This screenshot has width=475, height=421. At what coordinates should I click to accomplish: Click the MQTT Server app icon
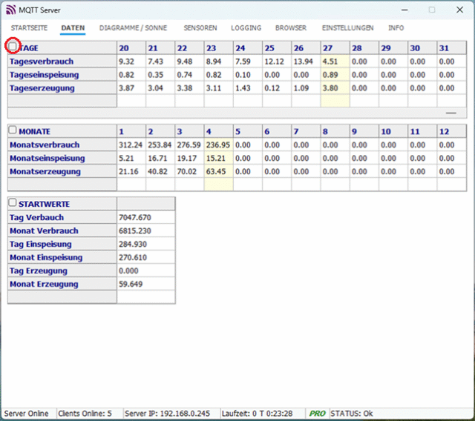pos(10,10)
